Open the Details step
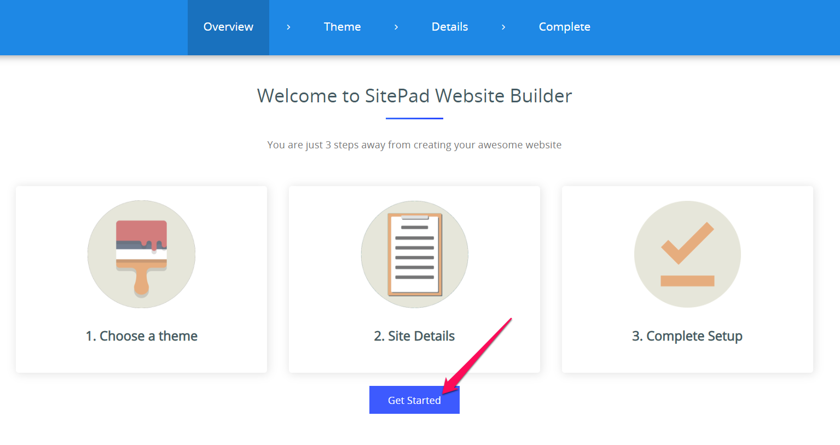The width and height of the screenshot is (840, 445). (x=449, y=26)
